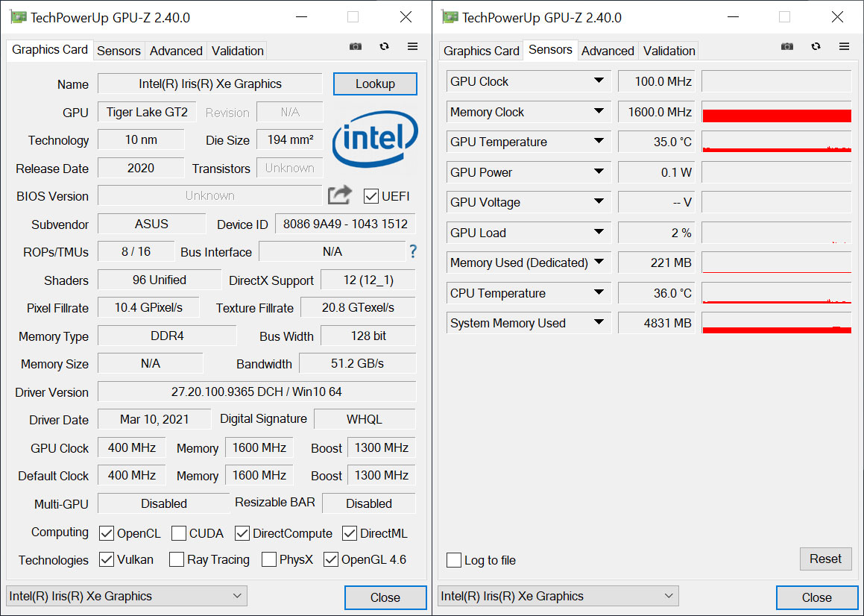Toggle the DirectML checkbox
Screen dimensions: 864x616
(x=350, y=533)
